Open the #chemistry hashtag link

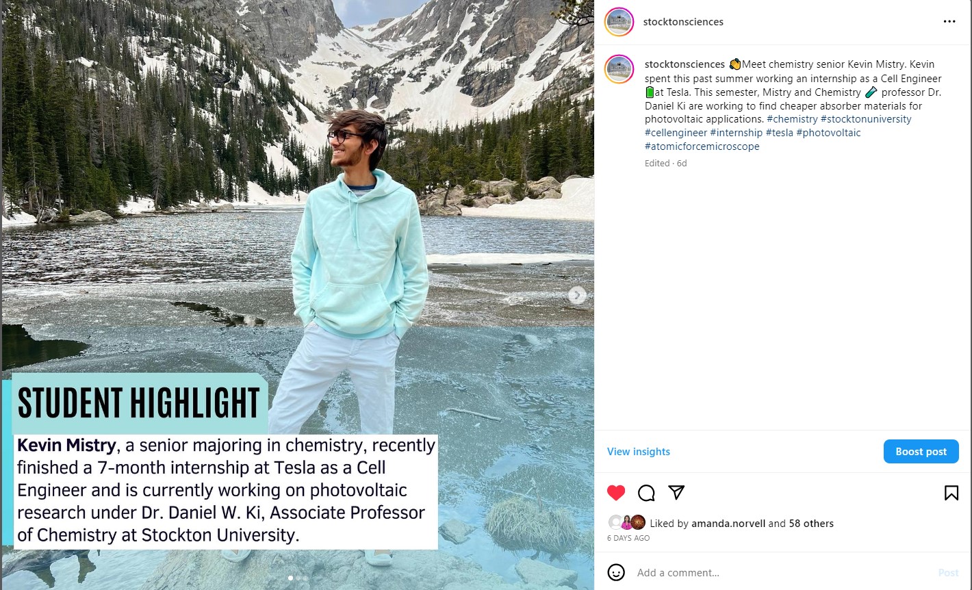click(x=792, y=118)
